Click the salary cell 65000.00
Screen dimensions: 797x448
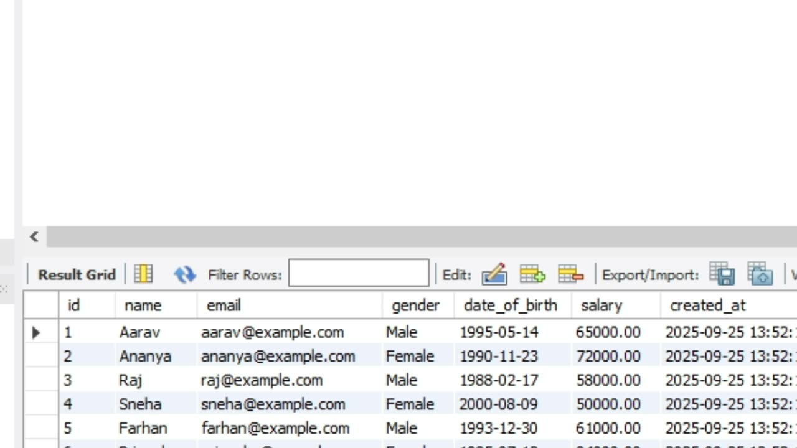(616, 332)
